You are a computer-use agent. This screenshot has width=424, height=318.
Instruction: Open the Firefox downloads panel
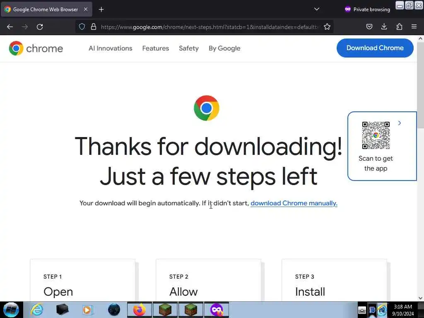[384, 26]
